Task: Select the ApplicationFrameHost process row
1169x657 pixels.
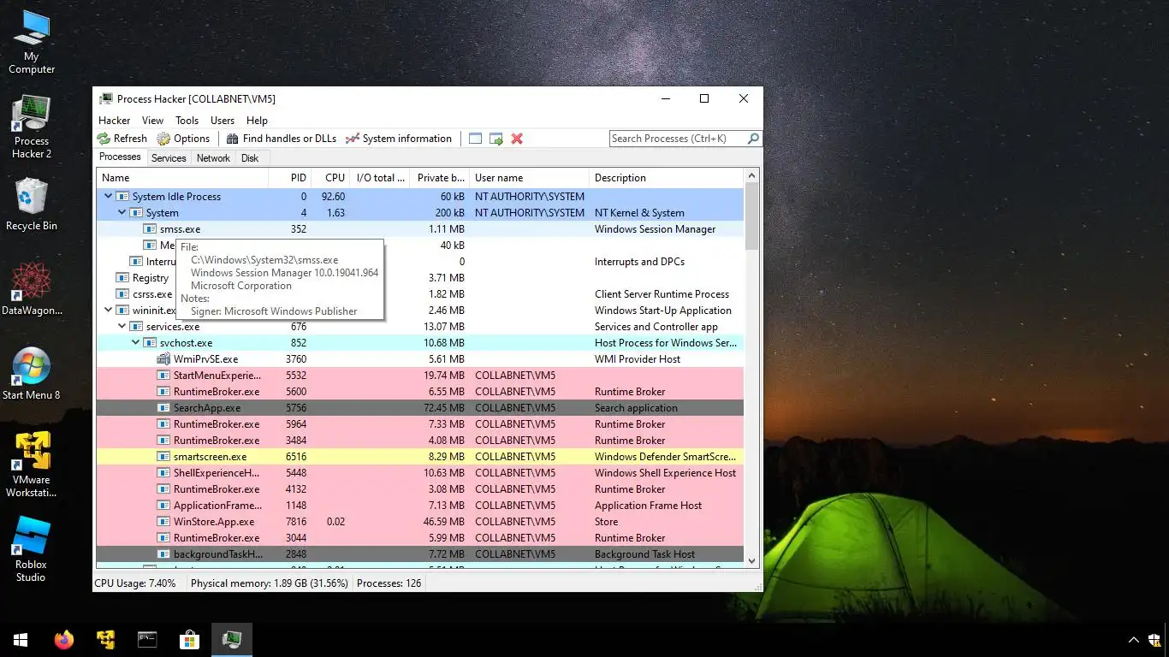Action: click(419, 506)
